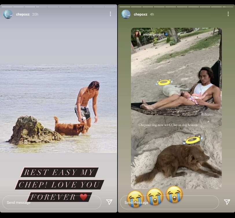235x218 pixels.
Task: Focus Send message field on right story
Action: pos(170,202)
